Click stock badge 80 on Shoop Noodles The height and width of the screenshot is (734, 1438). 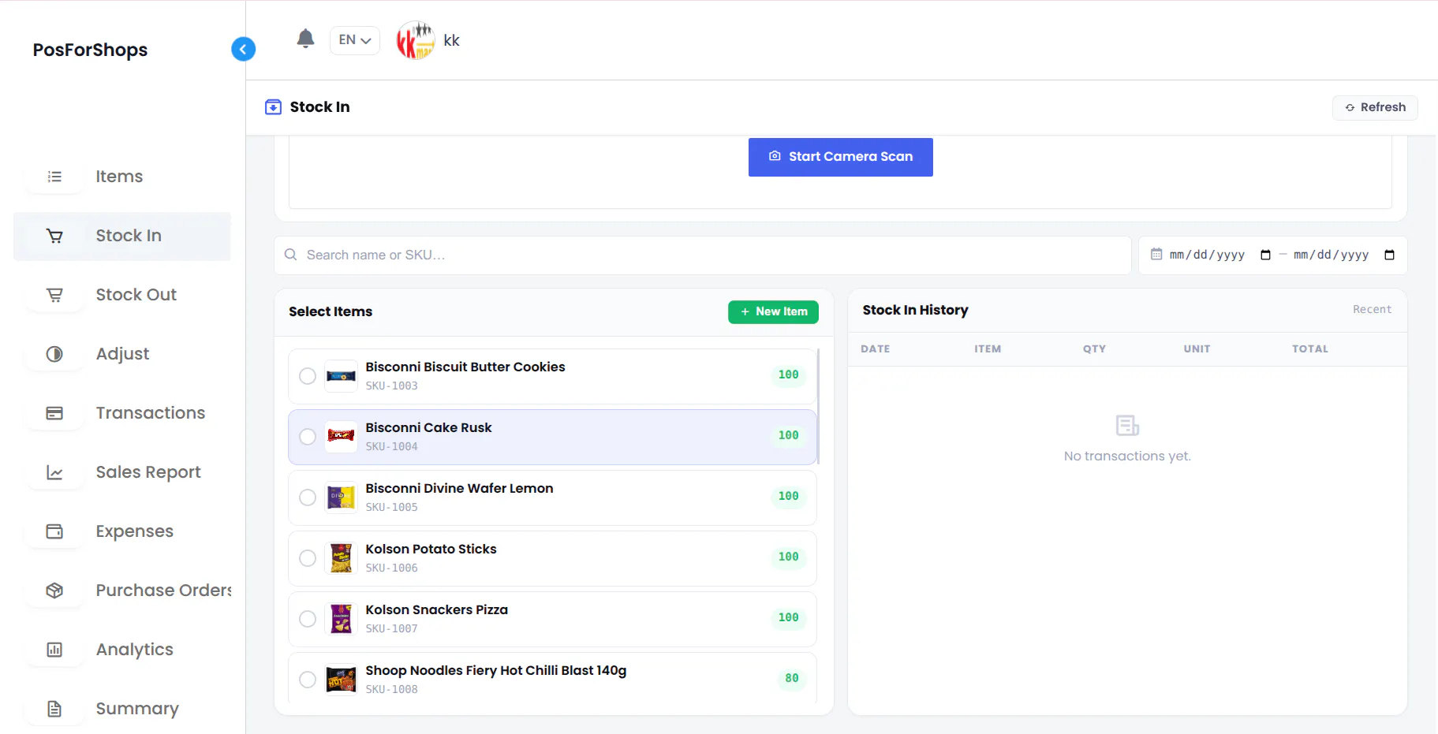pyautogui.click(x=791, y=678)
